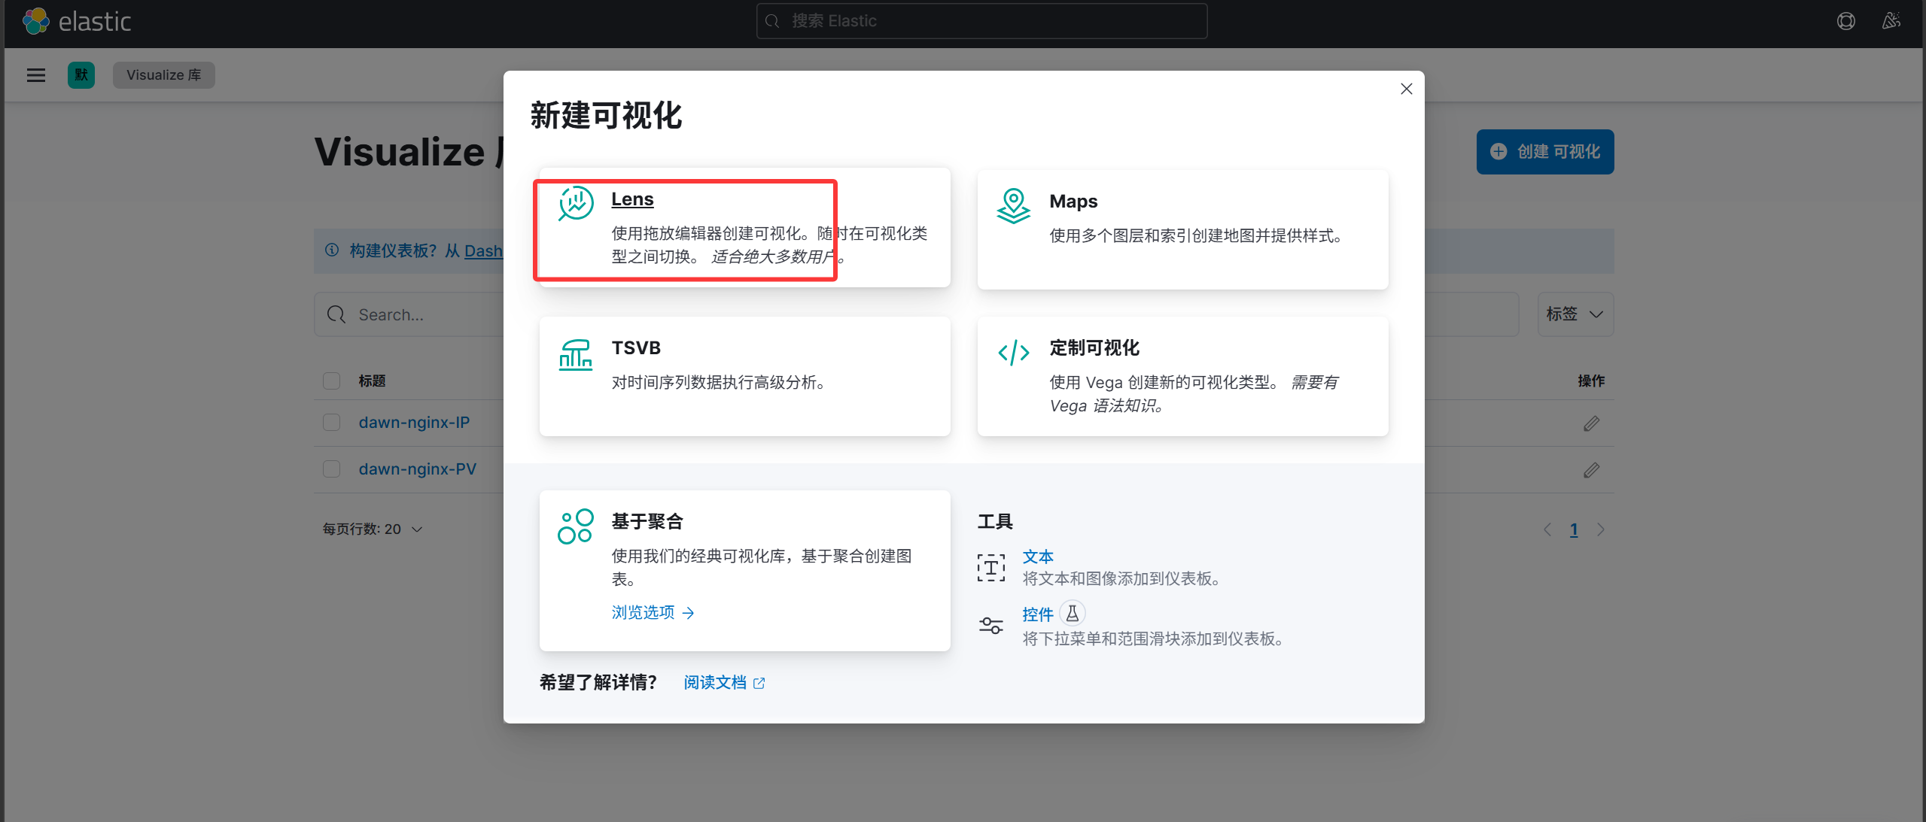Select the TSVB visualization option
This screenshot has height=822, width=1926.
(x=745, y=375)
